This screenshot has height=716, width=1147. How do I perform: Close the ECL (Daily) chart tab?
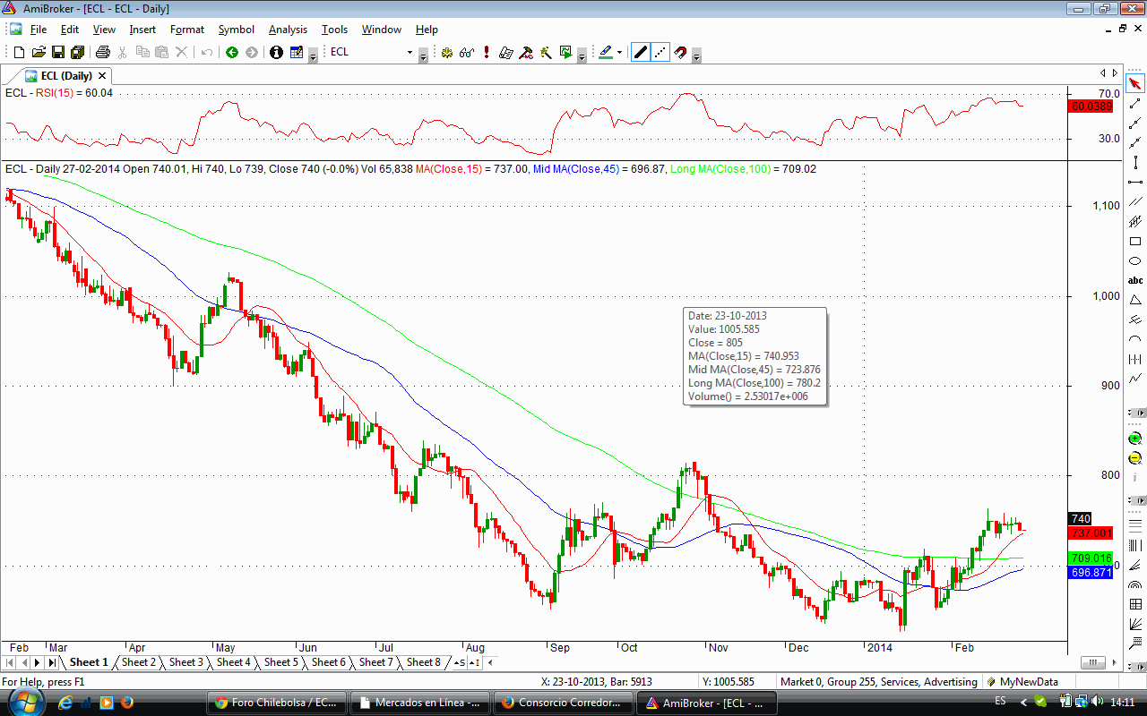[x=102, y=76]
